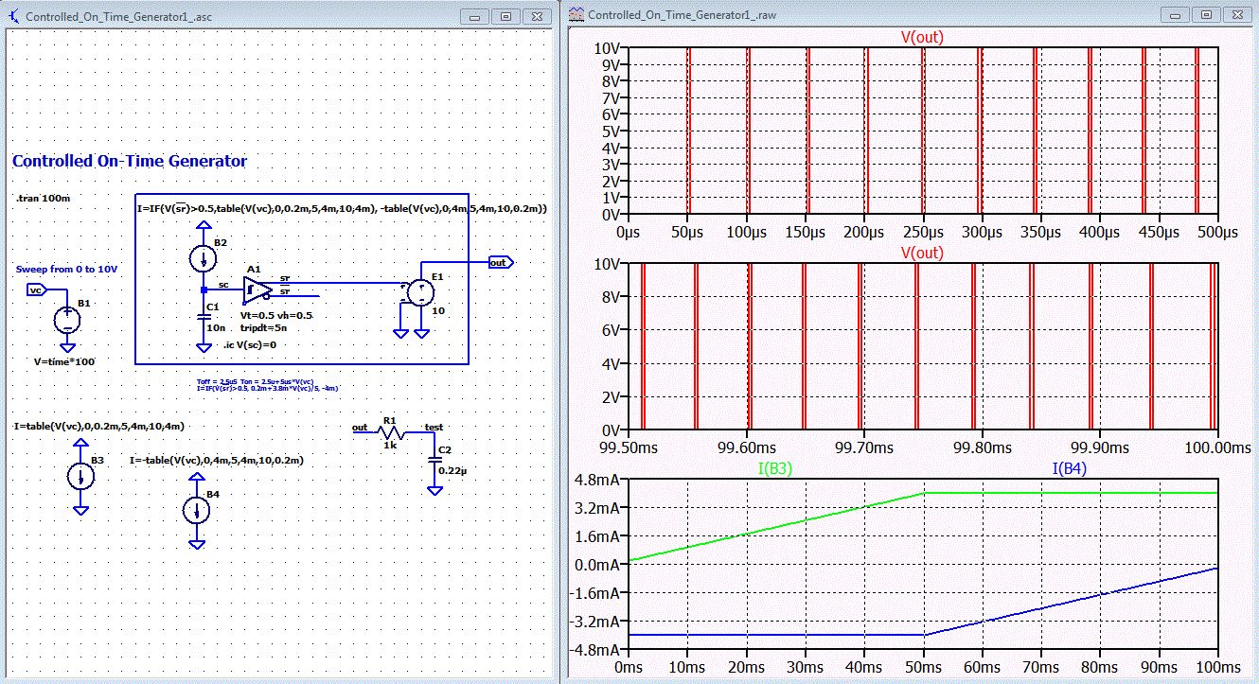Click the 'out' net label flag

tap(501, 262)
